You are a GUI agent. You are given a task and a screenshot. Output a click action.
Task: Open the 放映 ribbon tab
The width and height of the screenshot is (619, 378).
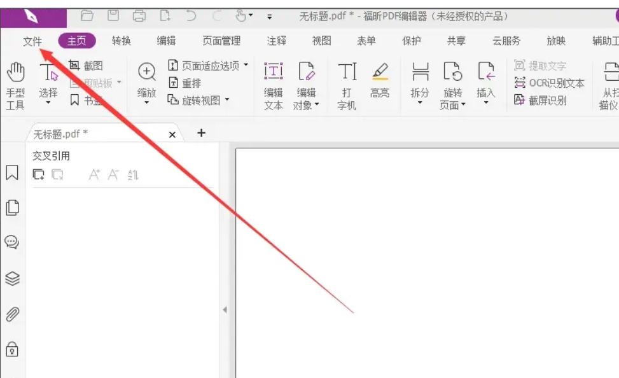tap(556, 41)
